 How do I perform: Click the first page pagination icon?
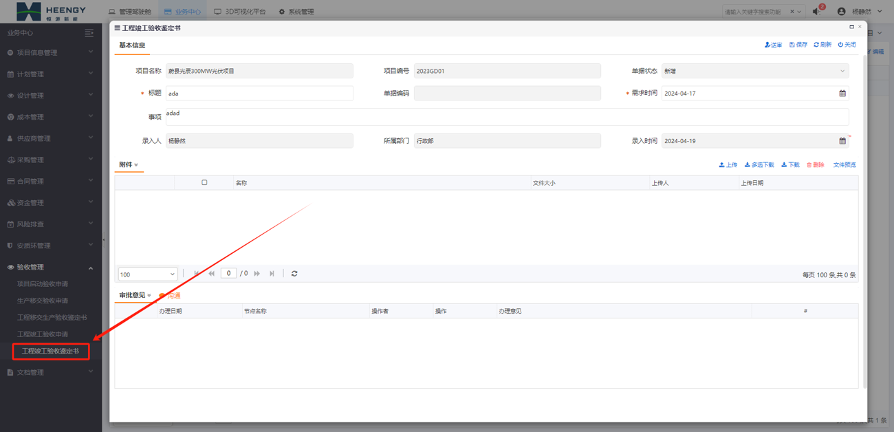click(197, 274)
